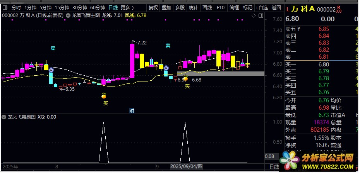The image size is (360, 173).
Task: Click the 卖二 price 6.82
Action: coord(324,50)
